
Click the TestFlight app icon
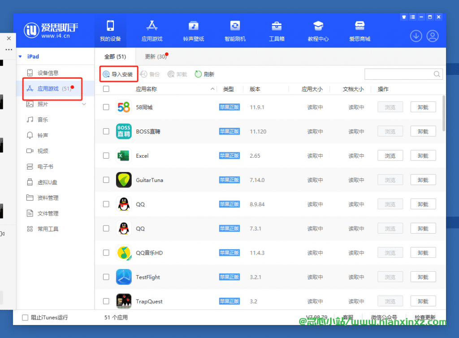(124, 277)
